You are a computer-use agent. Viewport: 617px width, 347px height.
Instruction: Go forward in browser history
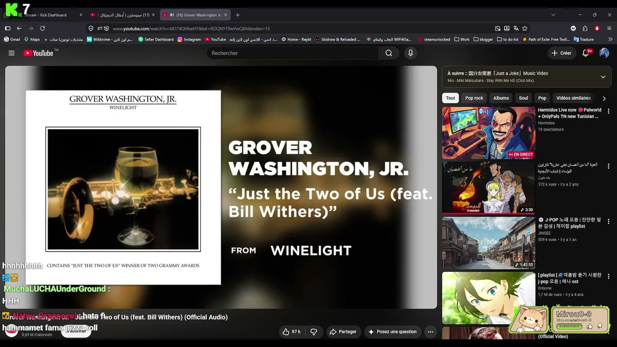coord(31,28)
